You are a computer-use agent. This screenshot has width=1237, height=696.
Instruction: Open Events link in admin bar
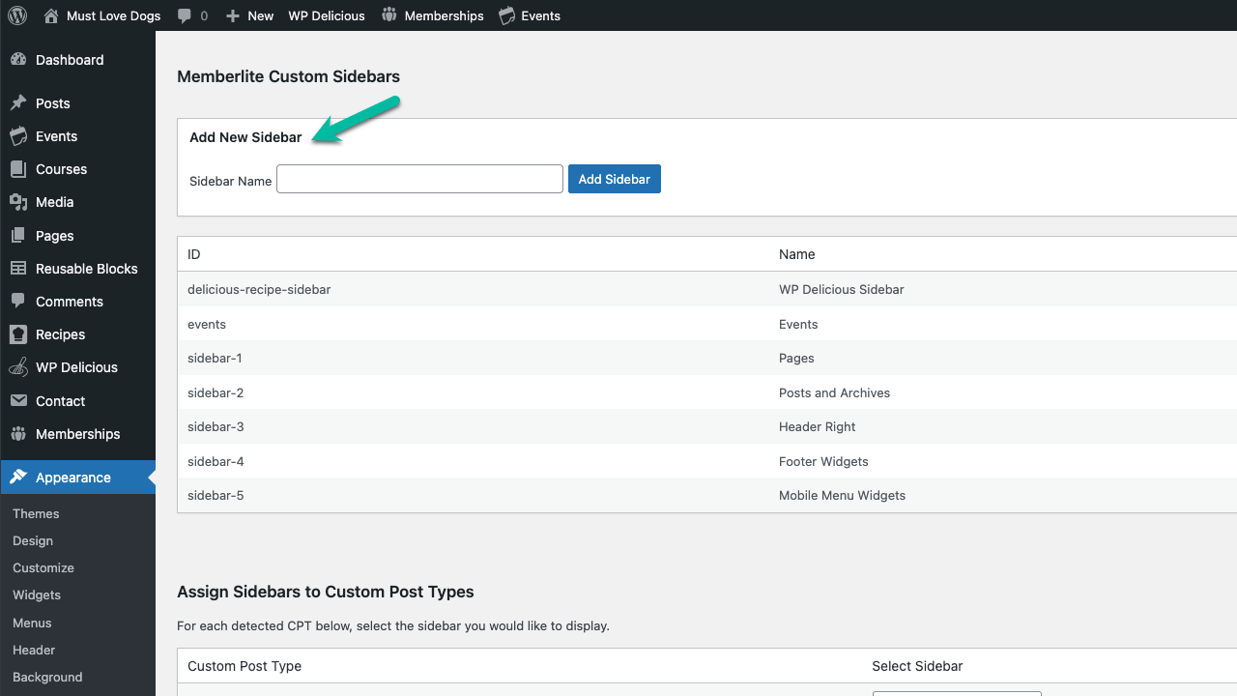coord(540,15)
